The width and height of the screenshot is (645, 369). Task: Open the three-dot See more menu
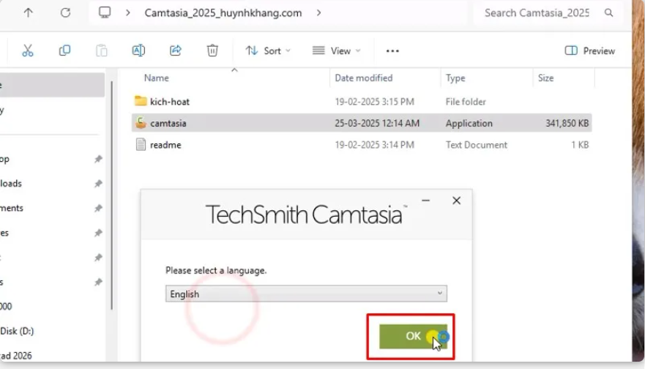point(392,51)
